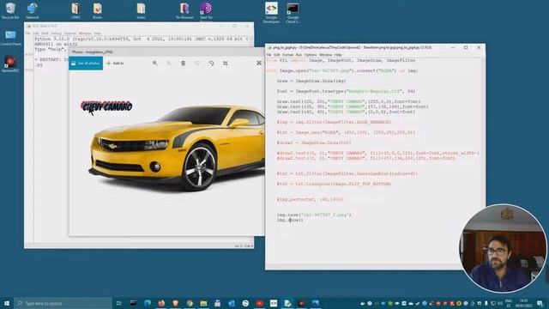
Task: Click 'See all photos' in Photos
Action: [x=86, y=64]
